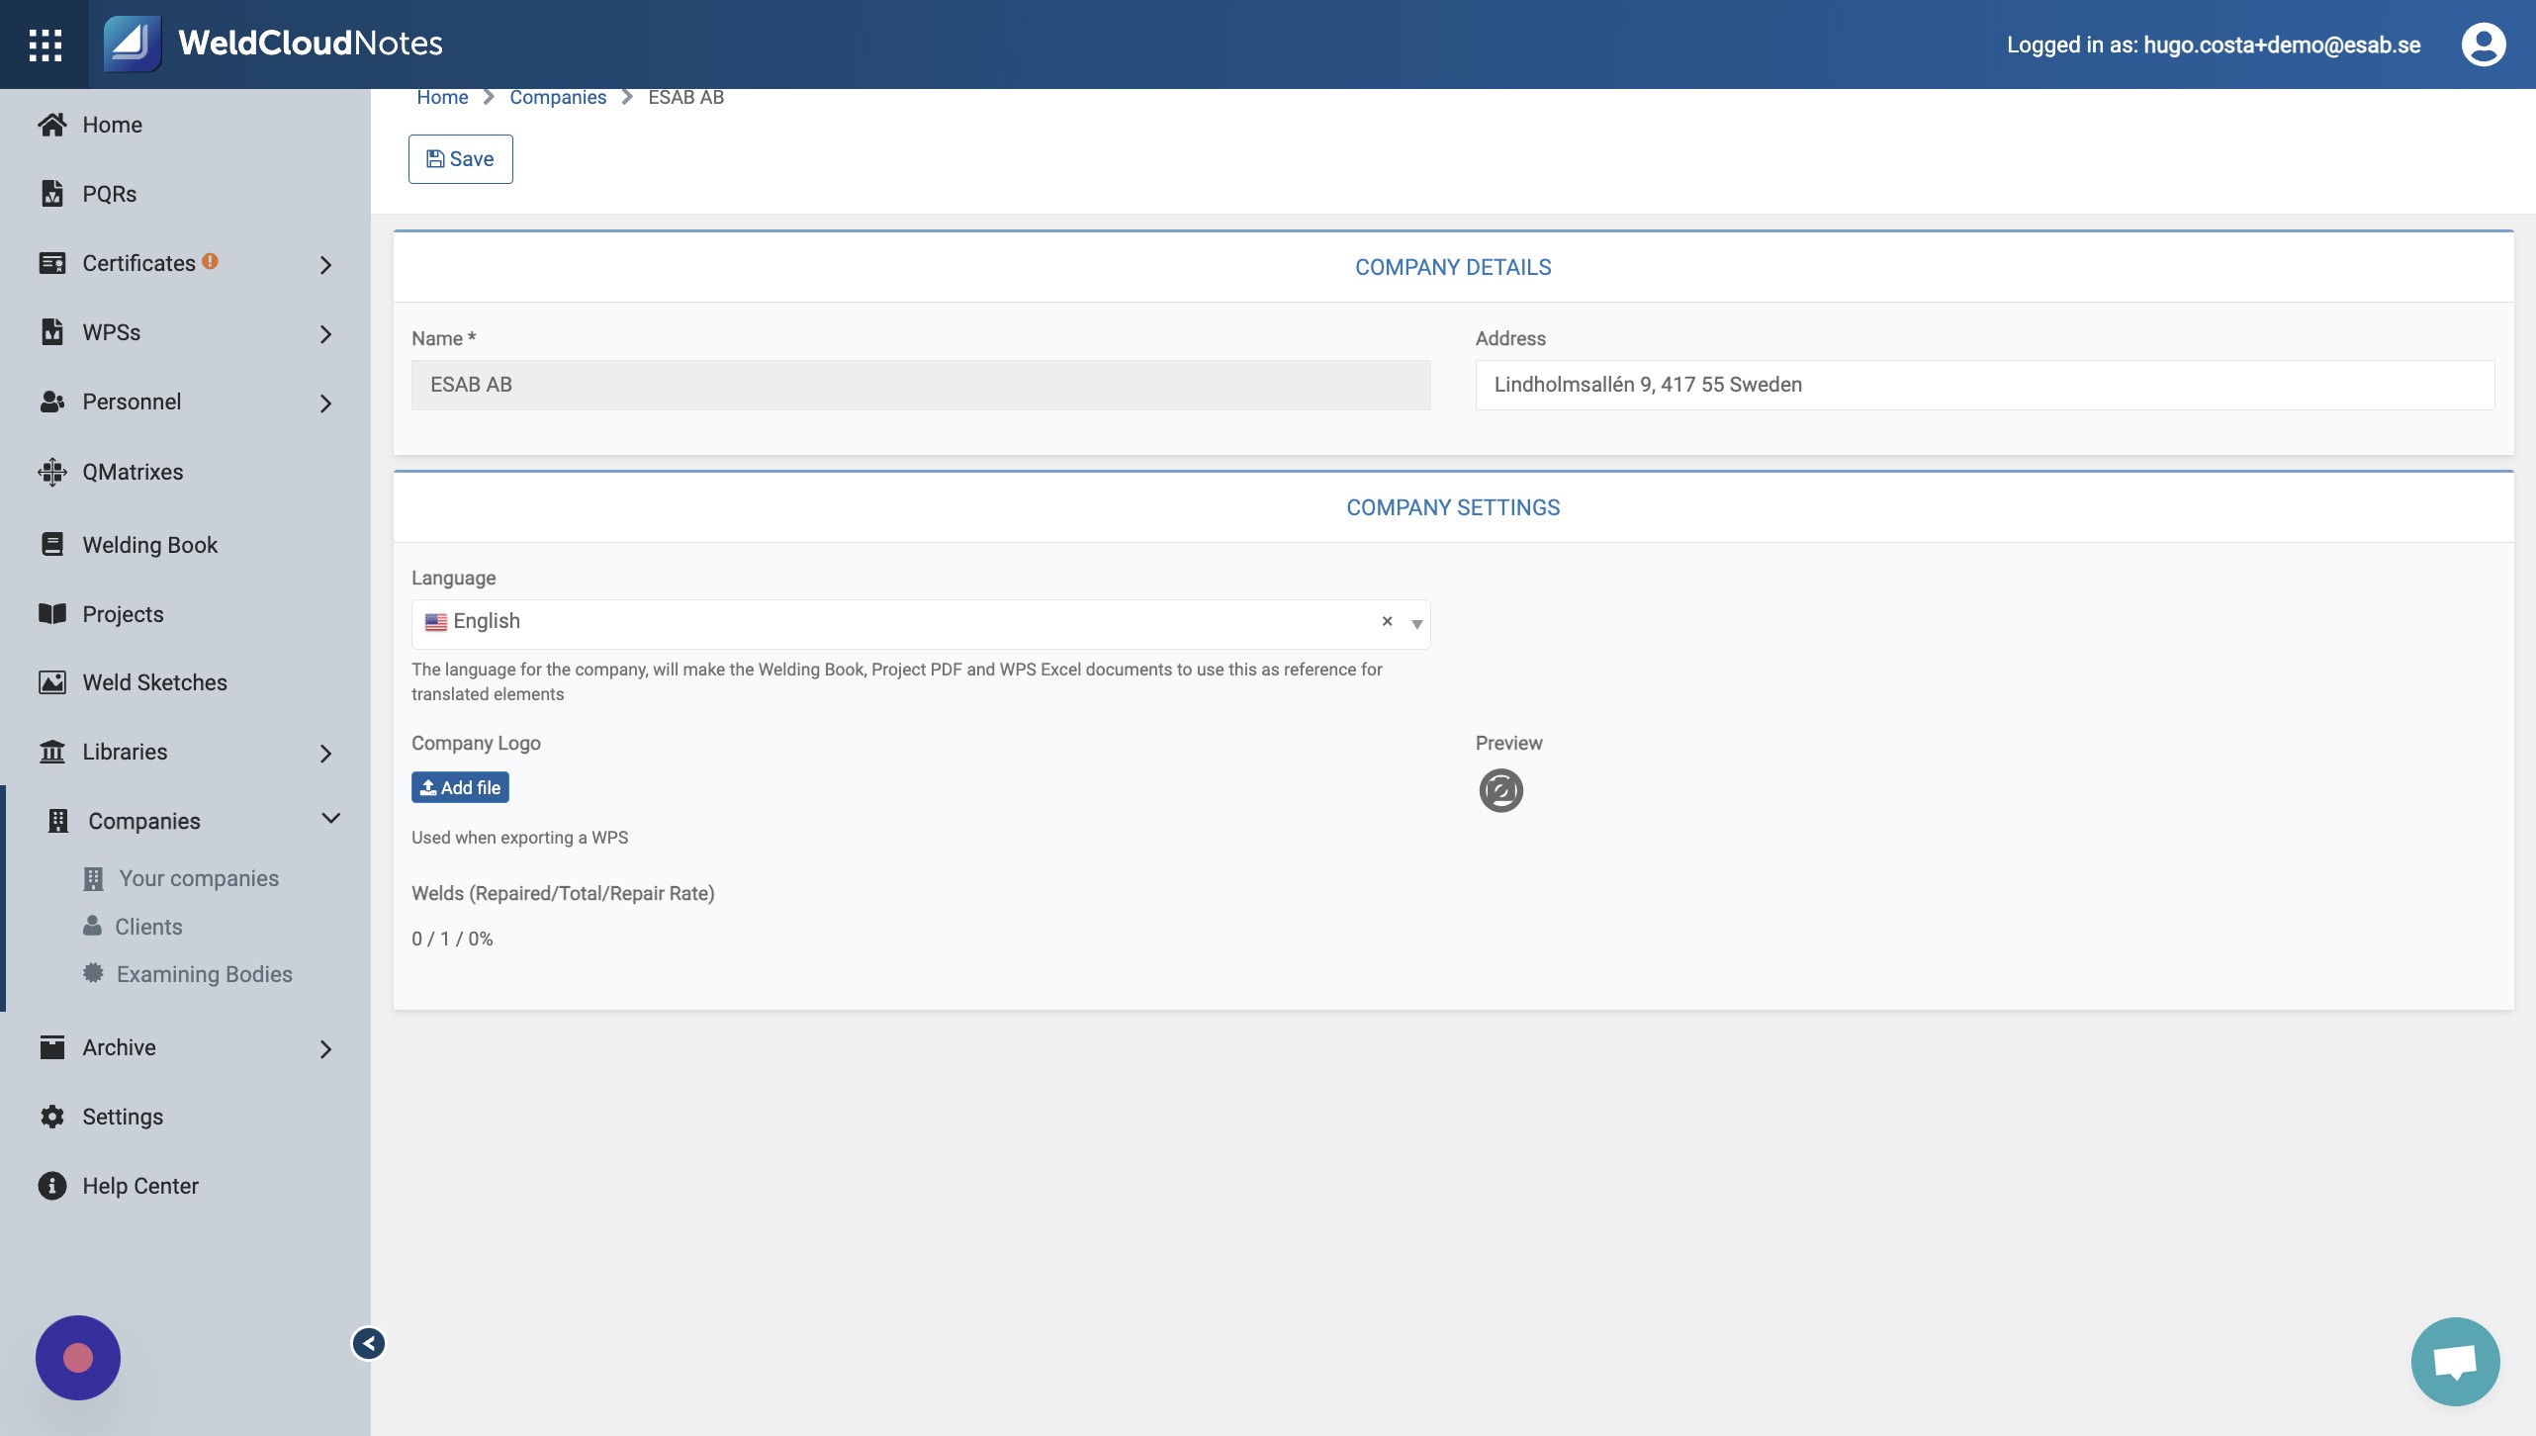The width and height of the screenshot is (2536, 1436).
Task: Click the Archive box icon
Action: (x=52, y=1047)
